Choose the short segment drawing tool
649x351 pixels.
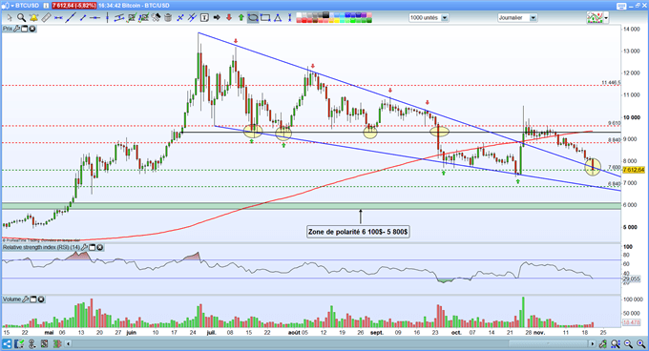(83, 18)
